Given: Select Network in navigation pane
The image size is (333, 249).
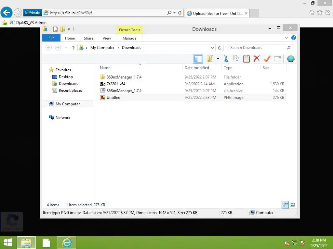Looking at the screenshot, I should [x=63, y=117].
